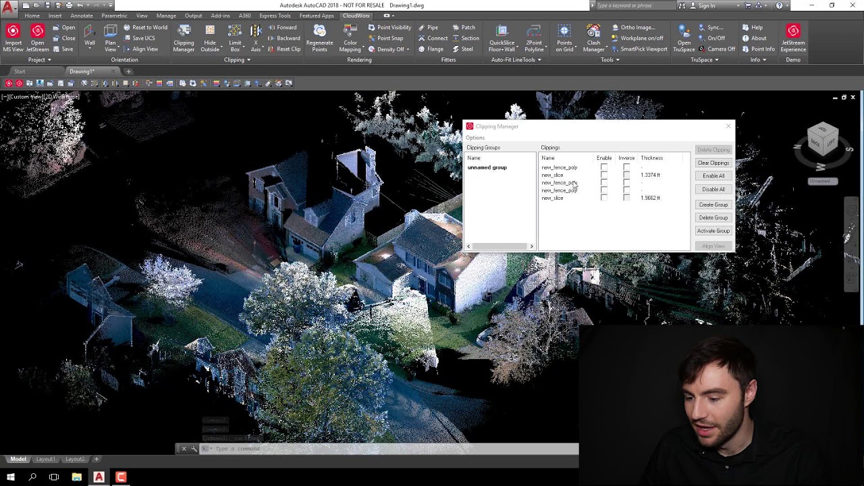The image size is (864, 486).
Task: Click the Backward clip button
Action: point(283,38)
